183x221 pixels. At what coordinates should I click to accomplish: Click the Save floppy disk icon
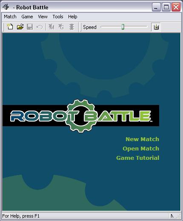pos(30,27)
